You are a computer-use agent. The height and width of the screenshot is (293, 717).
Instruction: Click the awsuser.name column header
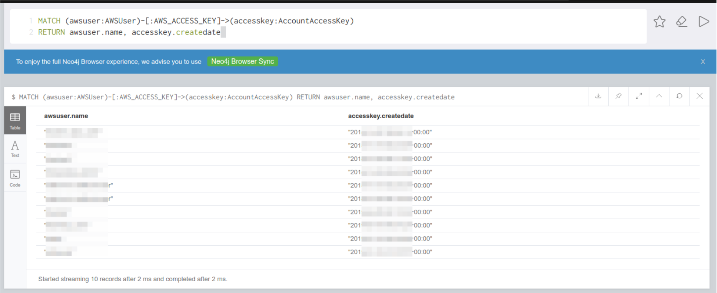66,116
